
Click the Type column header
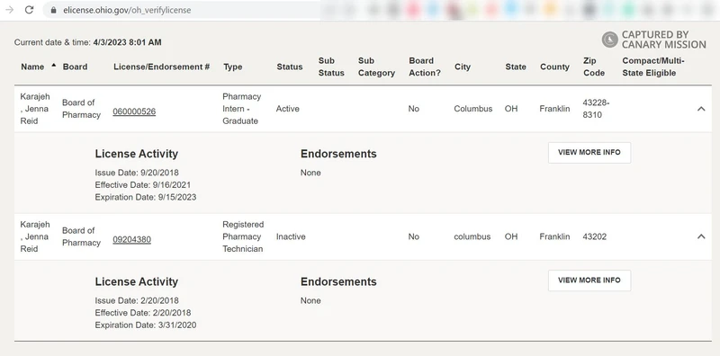pyautogui.click(x=233, y=67)
